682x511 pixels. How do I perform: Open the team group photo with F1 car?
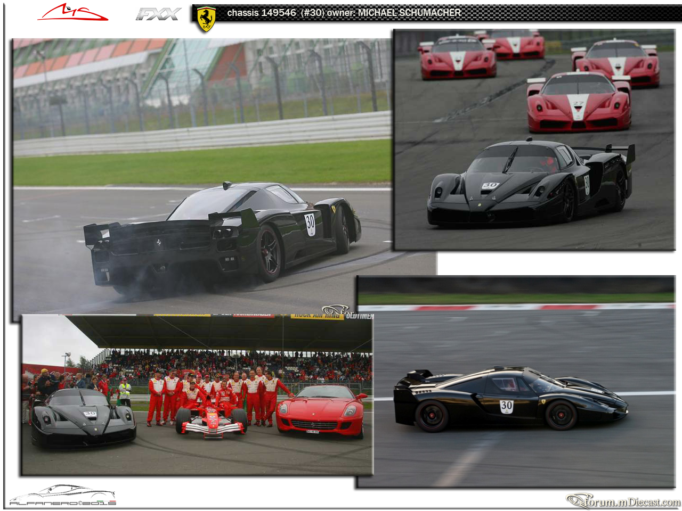[x=197, y=394]
